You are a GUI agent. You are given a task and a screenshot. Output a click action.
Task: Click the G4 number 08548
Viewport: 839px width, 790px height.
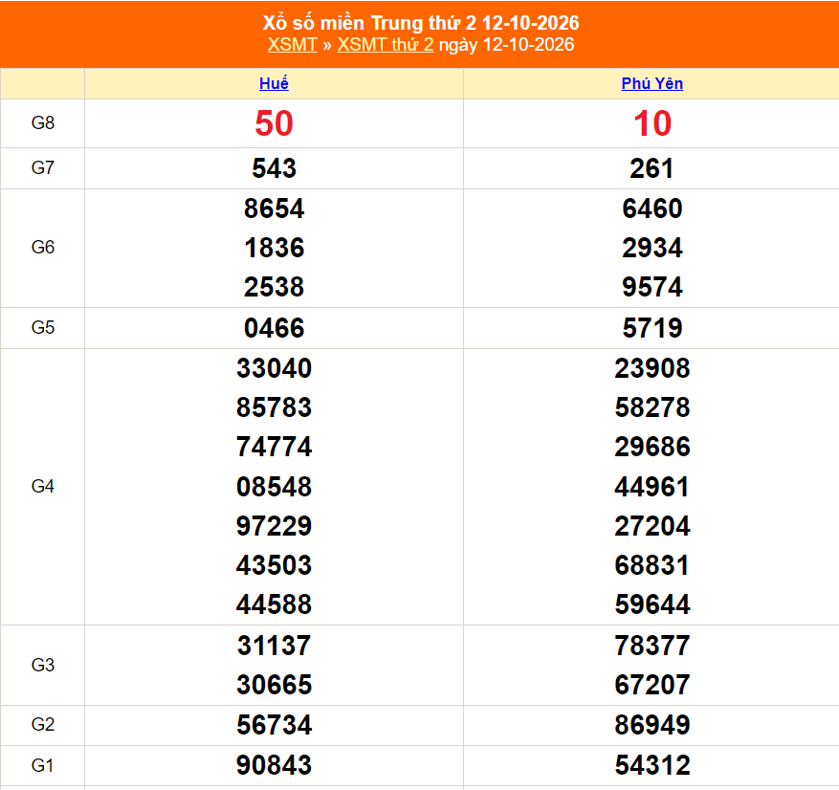click(x=274, y=487)
